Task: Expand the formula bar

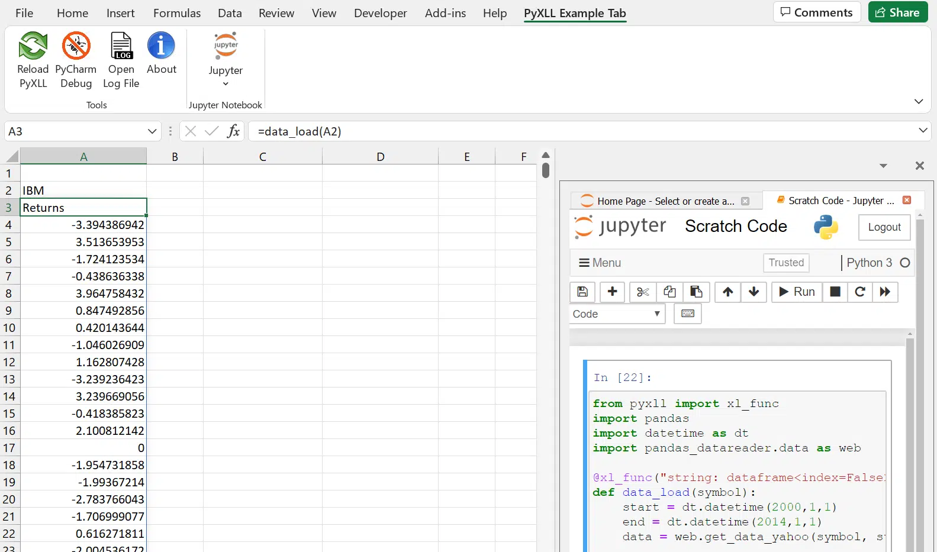Action: tap(923, 130)
